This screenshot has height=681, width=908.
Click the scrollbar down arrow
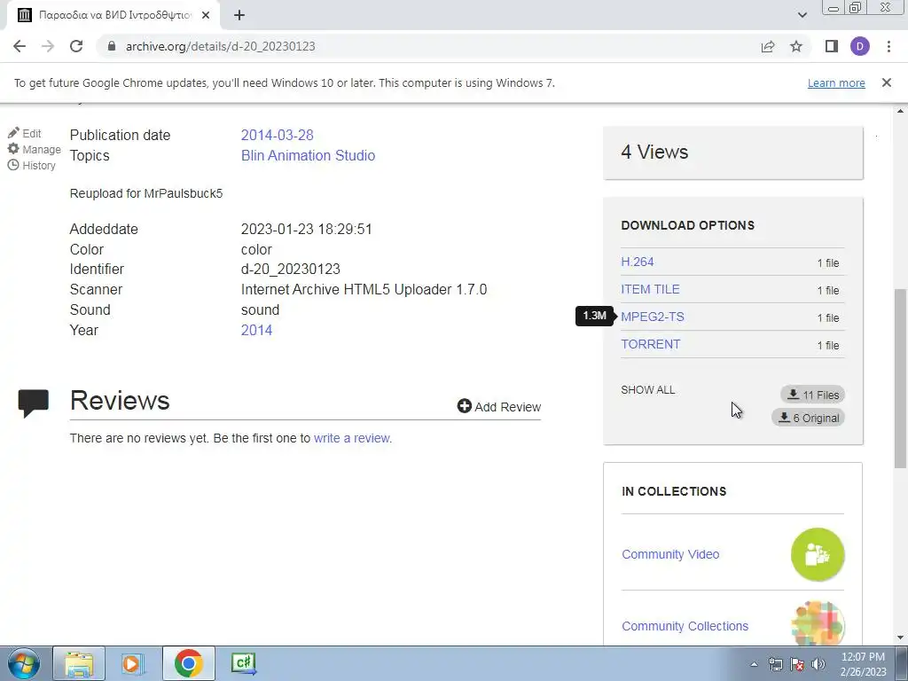point(901,638)
